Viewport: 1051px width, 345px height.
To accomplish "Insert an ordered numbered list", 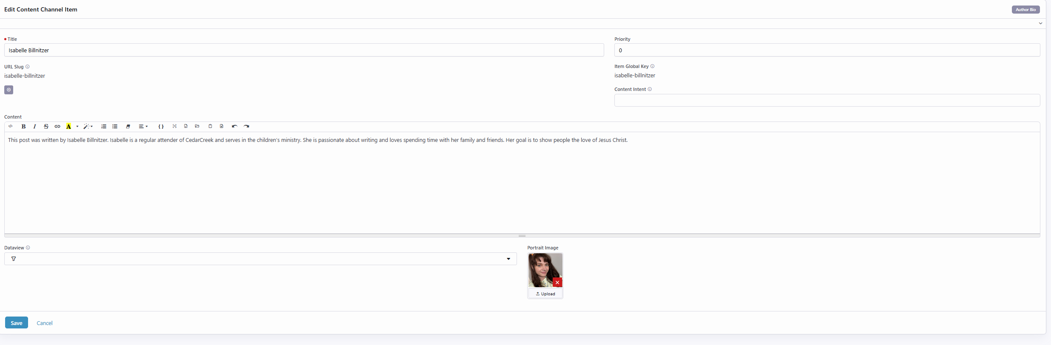I will point(103,126).
